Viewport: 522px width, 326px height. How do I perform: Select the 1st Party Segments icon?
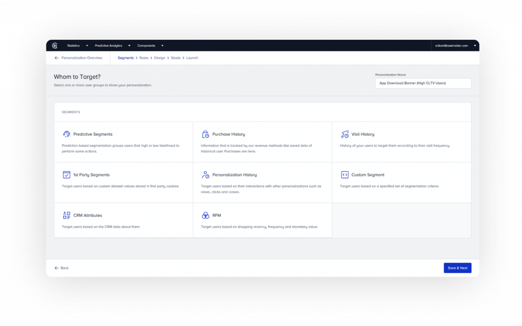tap(66, 175)
